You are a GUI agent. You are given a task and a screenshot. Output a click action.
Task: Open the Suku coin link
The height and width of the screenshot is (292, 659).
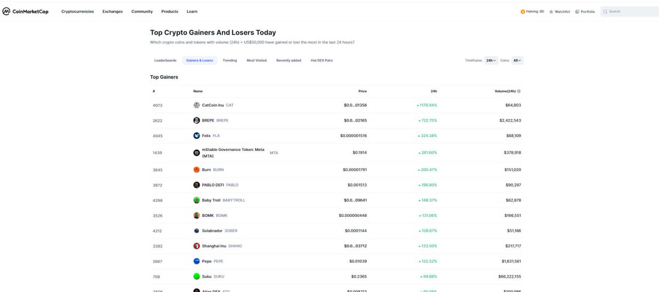click(x=207, y=277)
